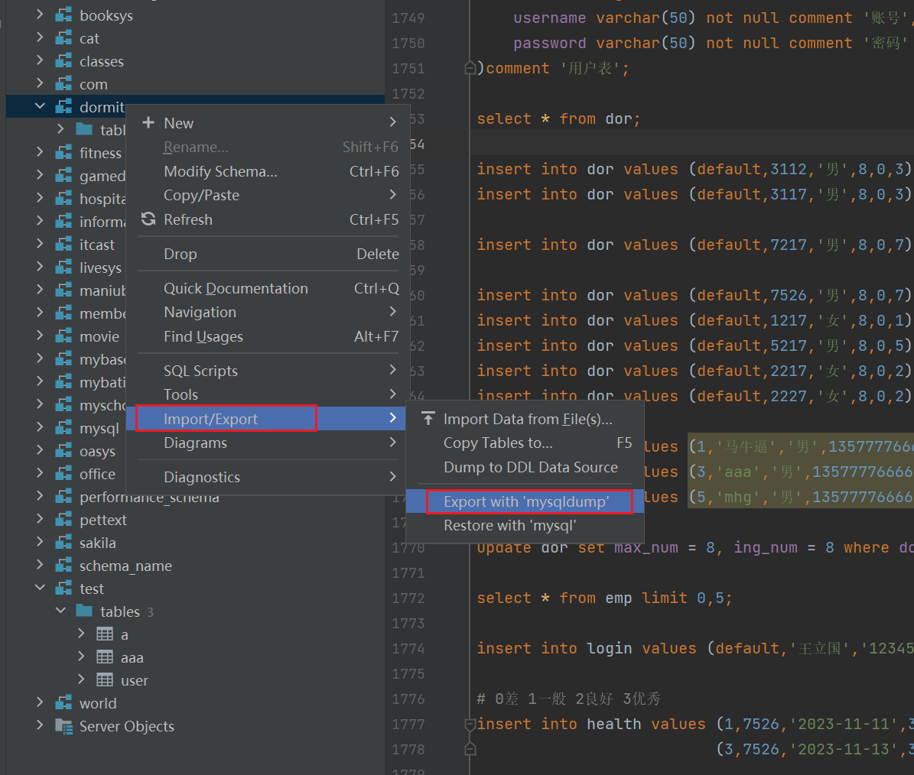Click the tables folder icon under test
Viewport: 914px width, 775px height.
[85, 611]
